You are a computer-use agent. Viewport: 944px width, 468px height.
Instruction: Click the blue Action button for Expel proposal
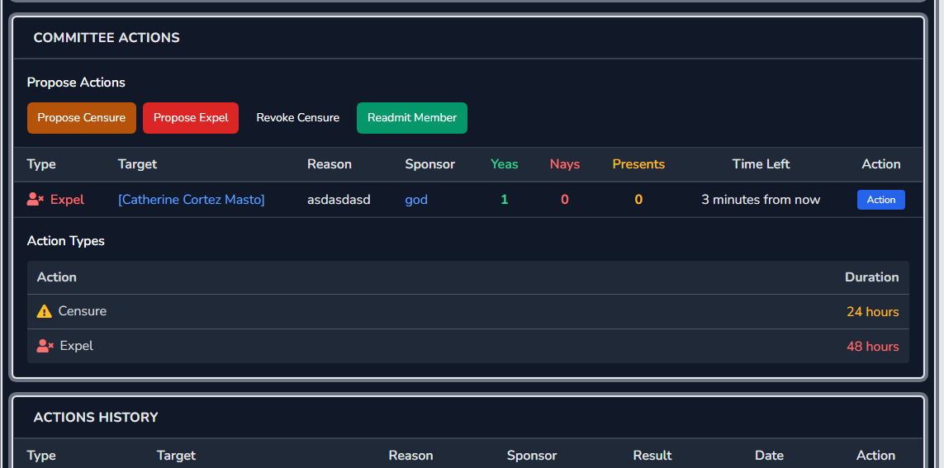coord(880,200)
